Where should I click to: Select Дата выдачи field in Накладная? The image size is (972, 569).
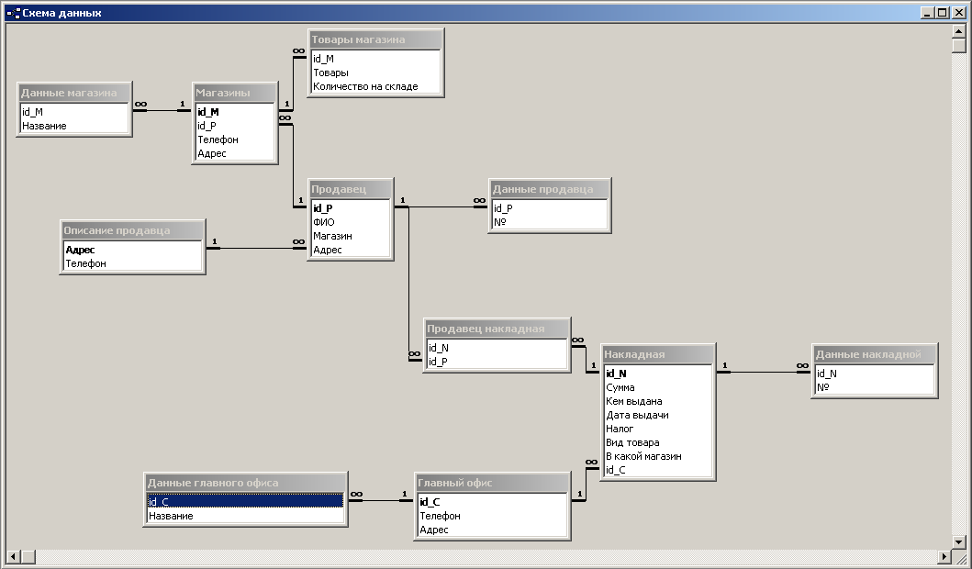(658, 415)
